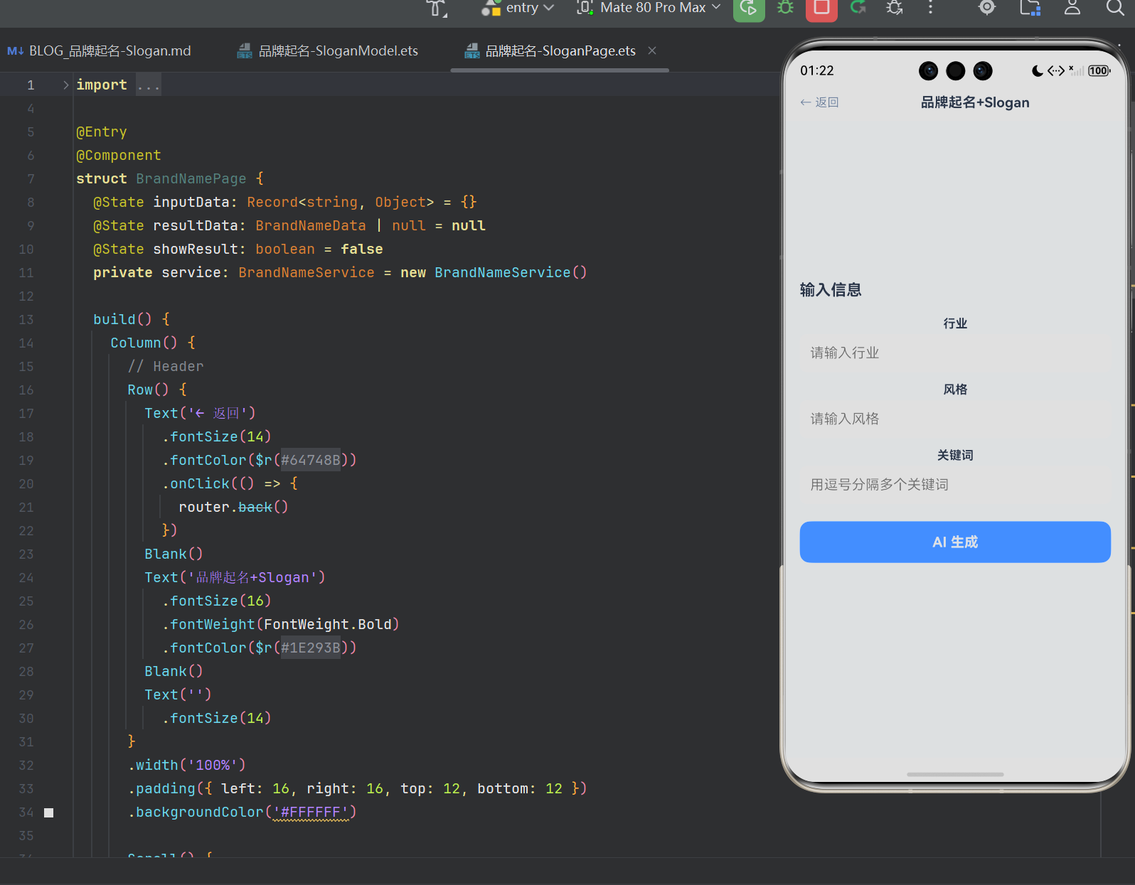Open the Mate 80 Pro Max device dropdown
Screen dimensions: 1135x885
coord(649,8)
